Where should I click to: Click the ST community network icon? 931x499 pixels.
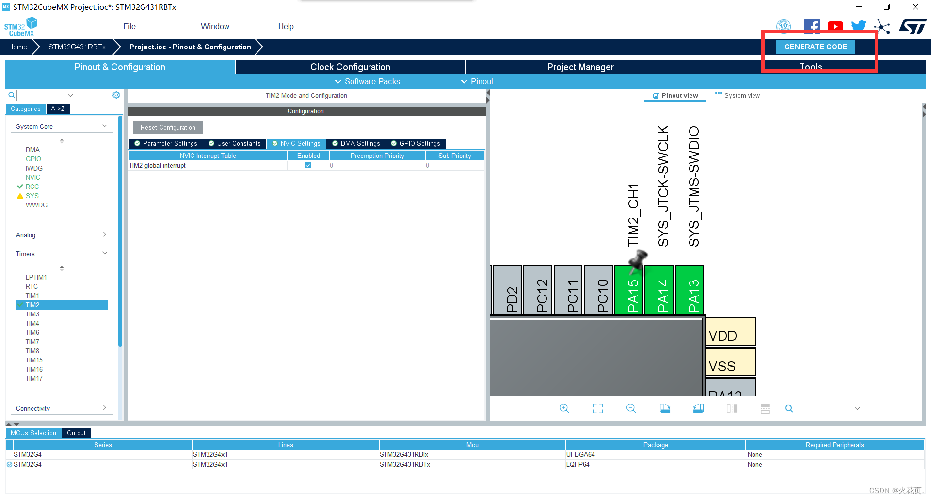coord(882,27)
